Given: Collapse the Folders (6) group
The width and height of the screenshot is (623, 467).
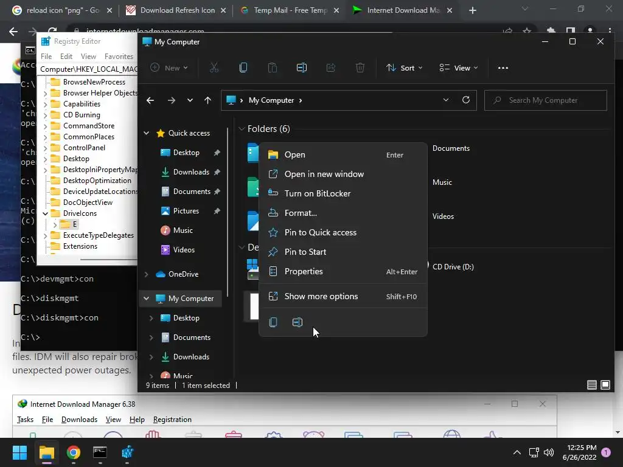Looking at the screenshot, I should point(242,129).
